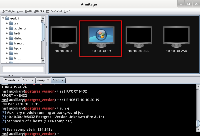Close the Console tab
Screen dimensions: 200x136
click(x=18, y=80)
